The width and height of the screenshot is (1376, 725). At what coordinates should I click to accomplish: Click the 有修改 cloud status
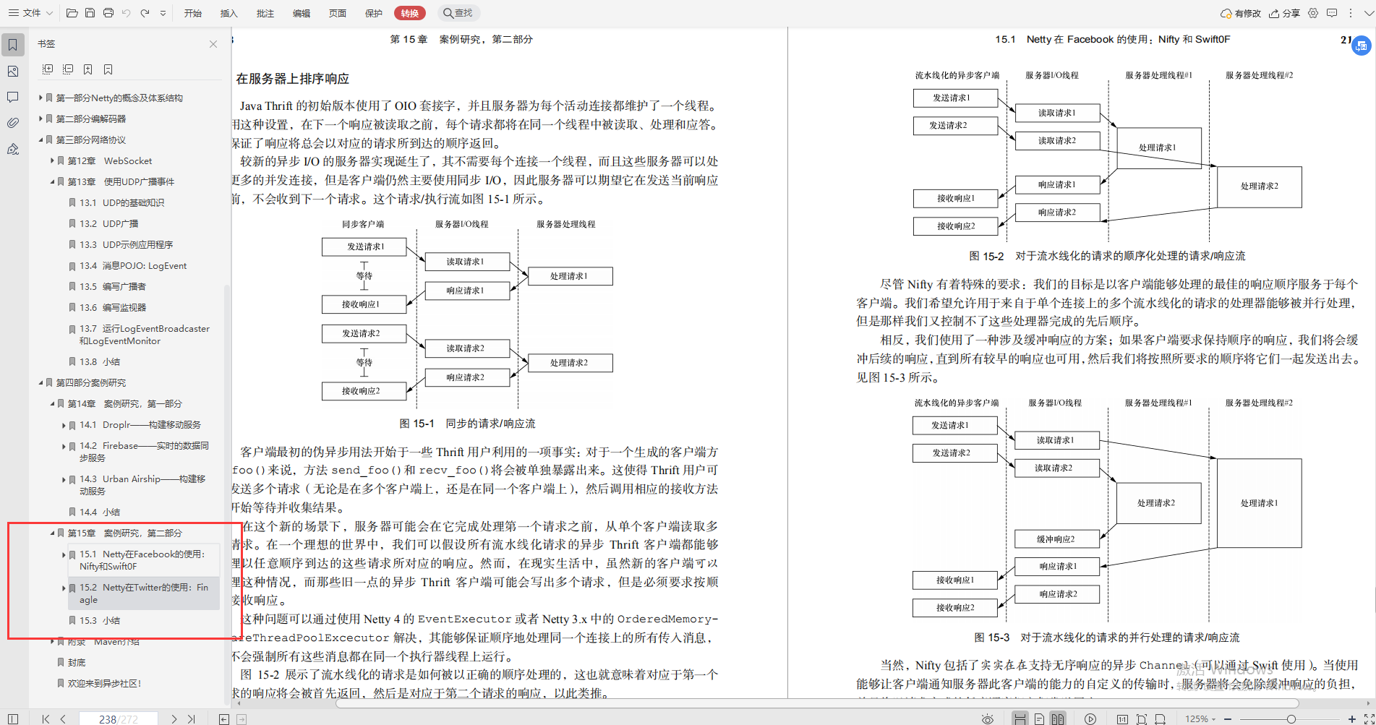coord(1241,13)
